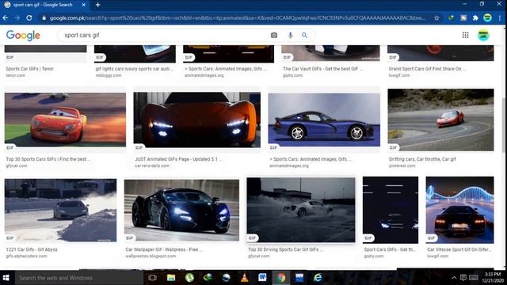The height and width of the screenshot is (285, 507).
Task: Launch VLC media player from taskbar
Action: point(245,278)
